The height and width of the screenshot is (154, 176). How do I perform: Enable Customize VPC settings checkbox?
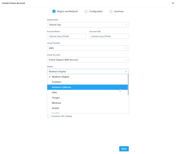pyautogui.click(x=49, y=116)
